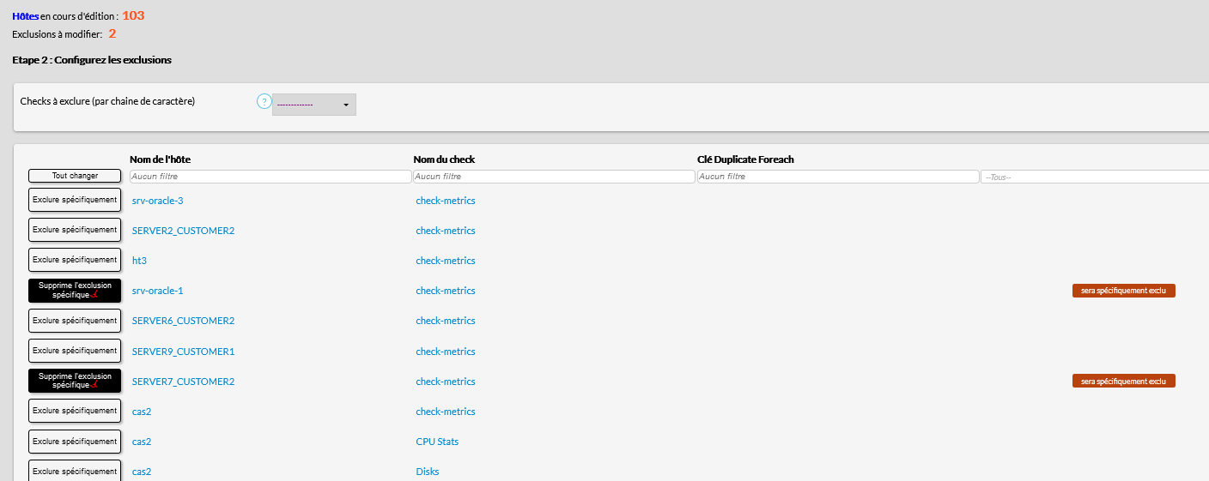Open the CPU Stats check link
The width and height of the screenshot is (1209, 481).
pyautogui.click(x=437, y=442)
